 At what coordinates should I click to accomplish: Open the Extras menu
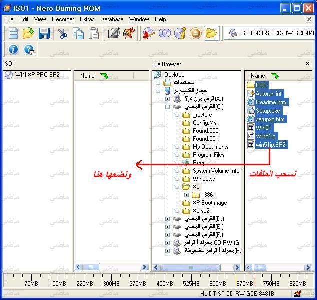pos(87,19)
